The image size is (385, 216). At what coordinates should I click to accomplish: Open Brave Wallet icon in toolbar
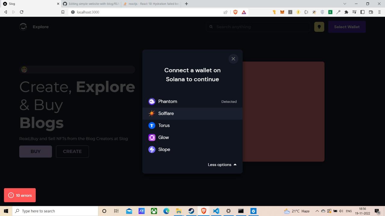coord(371,12)
